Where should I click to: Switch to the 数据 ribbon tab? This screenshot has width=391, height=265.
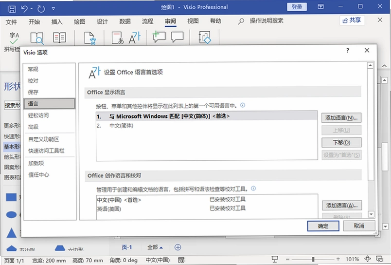point(125,22)
